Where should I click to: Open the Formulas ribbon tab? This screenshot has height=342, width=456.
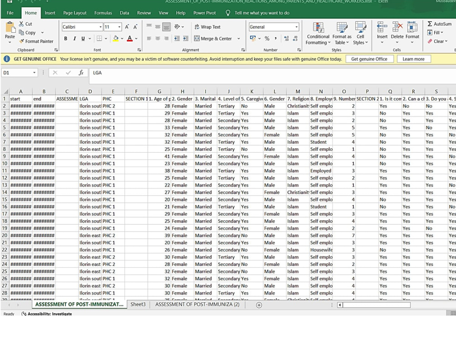103,13
